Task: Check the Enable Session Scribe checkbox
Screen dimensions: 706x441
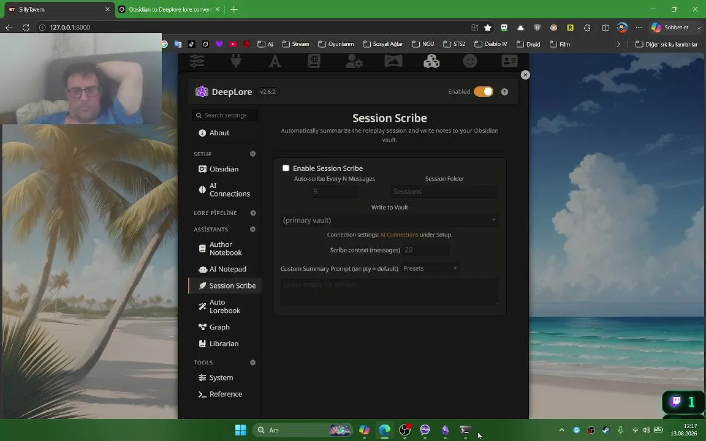Action: coord(286,168)
